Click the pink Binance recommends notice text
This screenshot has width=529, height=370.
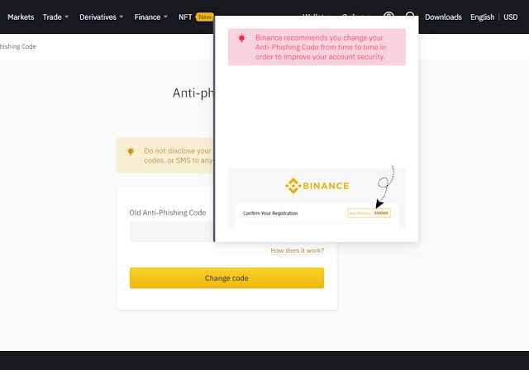(x=321, y=47)
